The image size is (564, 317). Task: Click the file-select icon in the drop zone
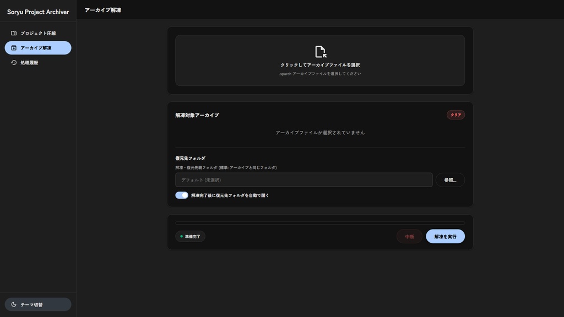click(x=320, y=52)
